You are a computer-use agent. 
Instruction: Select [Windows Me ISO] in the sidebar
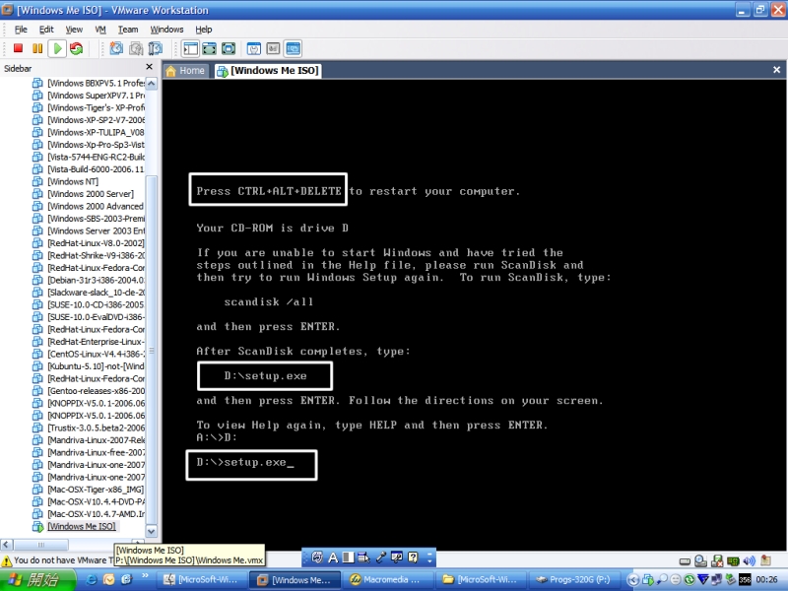(x=82, y=527)
